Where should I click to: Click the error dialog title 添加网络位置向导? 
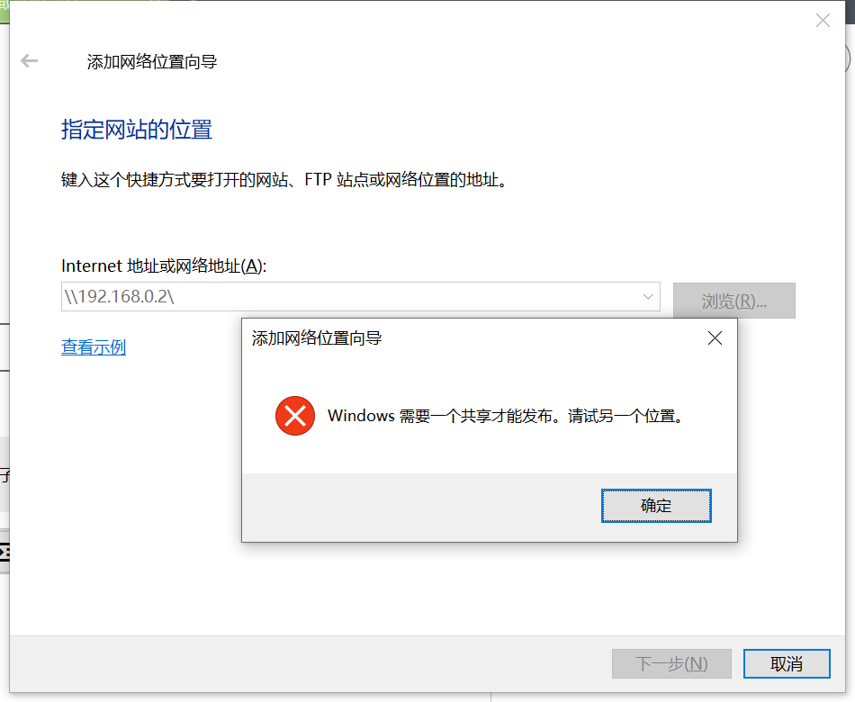pos(316,338)
